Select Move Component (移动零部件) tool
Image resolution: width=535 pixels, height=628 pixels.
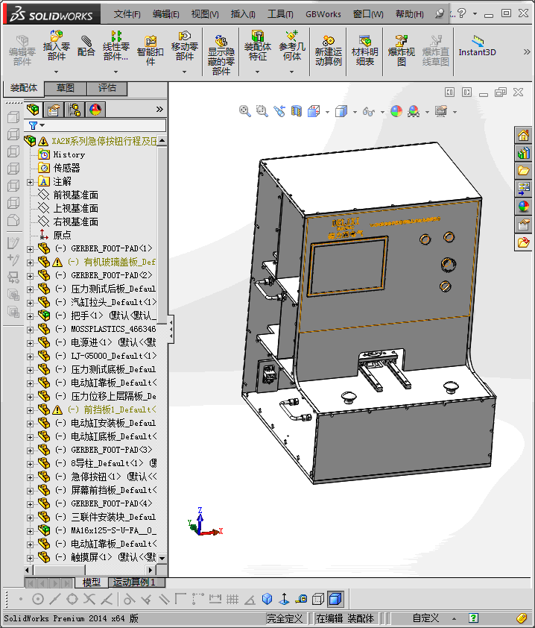tap(185, 45)
